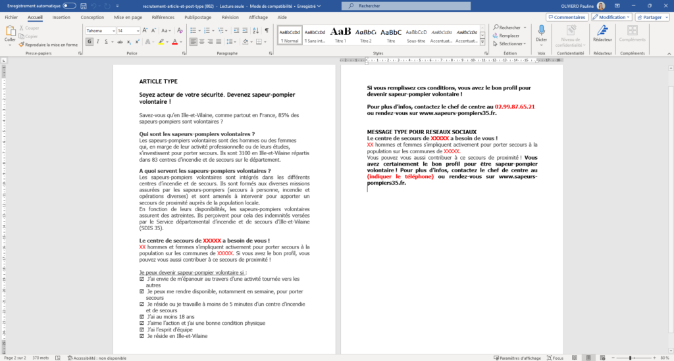Adjust the zoom slider handle
This screenshot has width=674, height=361.
pyautogui.click(x=631, y=358)
